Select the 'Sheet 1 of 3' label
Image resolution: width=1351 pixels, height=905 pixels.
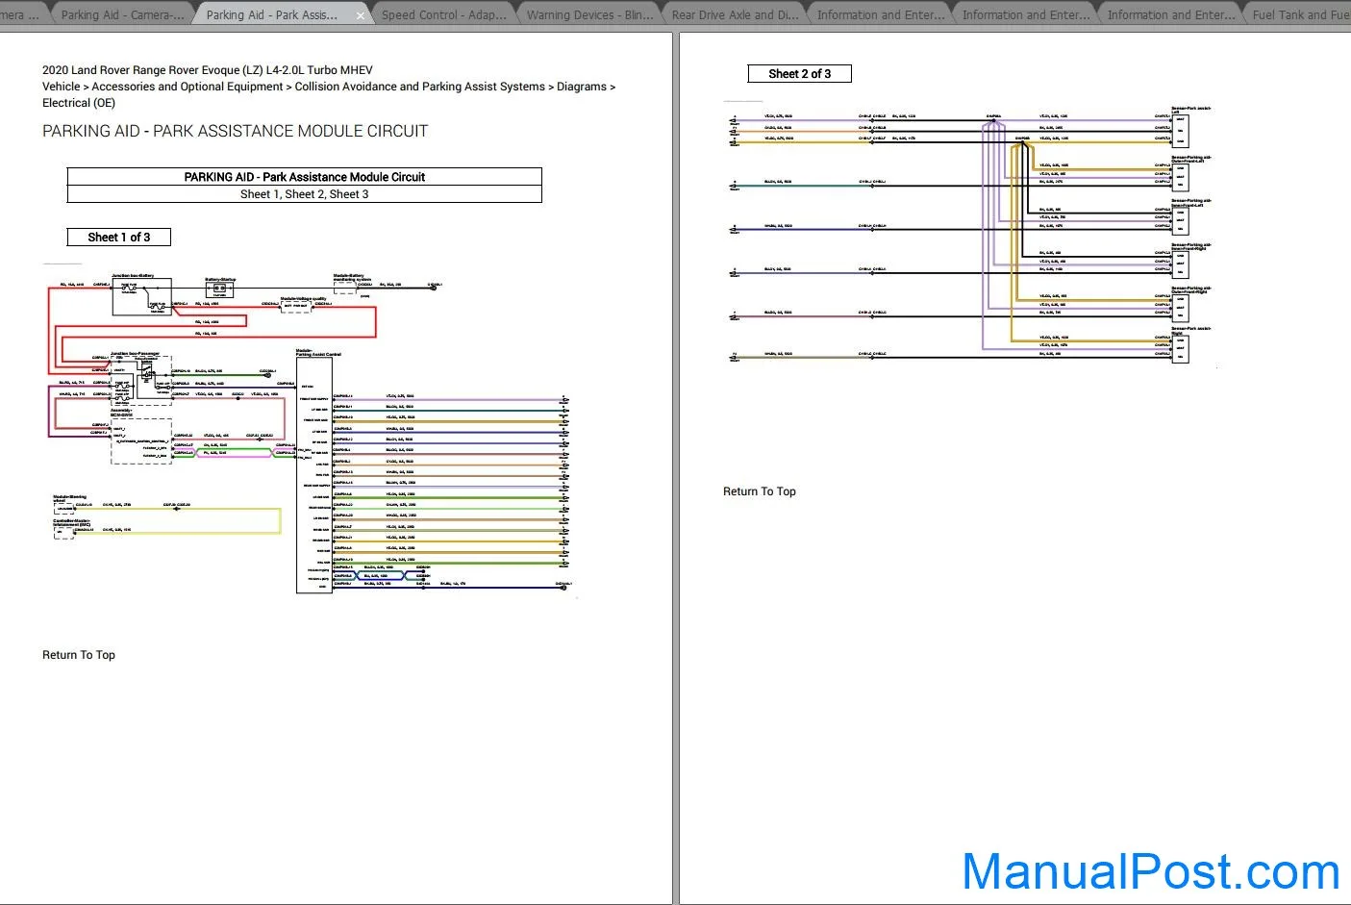119,237
